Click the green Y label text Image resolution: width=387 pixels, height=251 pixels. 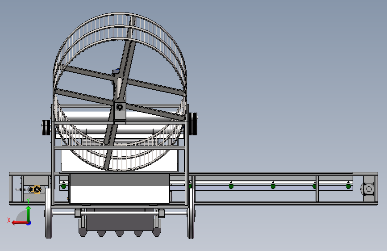(28, 201)
